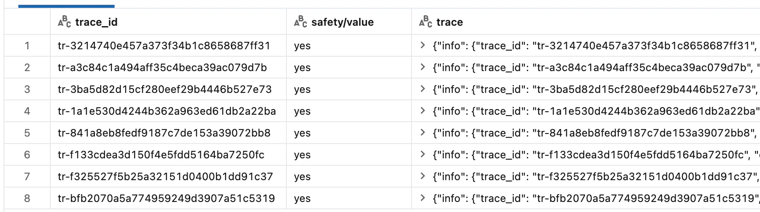Select the trace_id column header

coord(96,22)
